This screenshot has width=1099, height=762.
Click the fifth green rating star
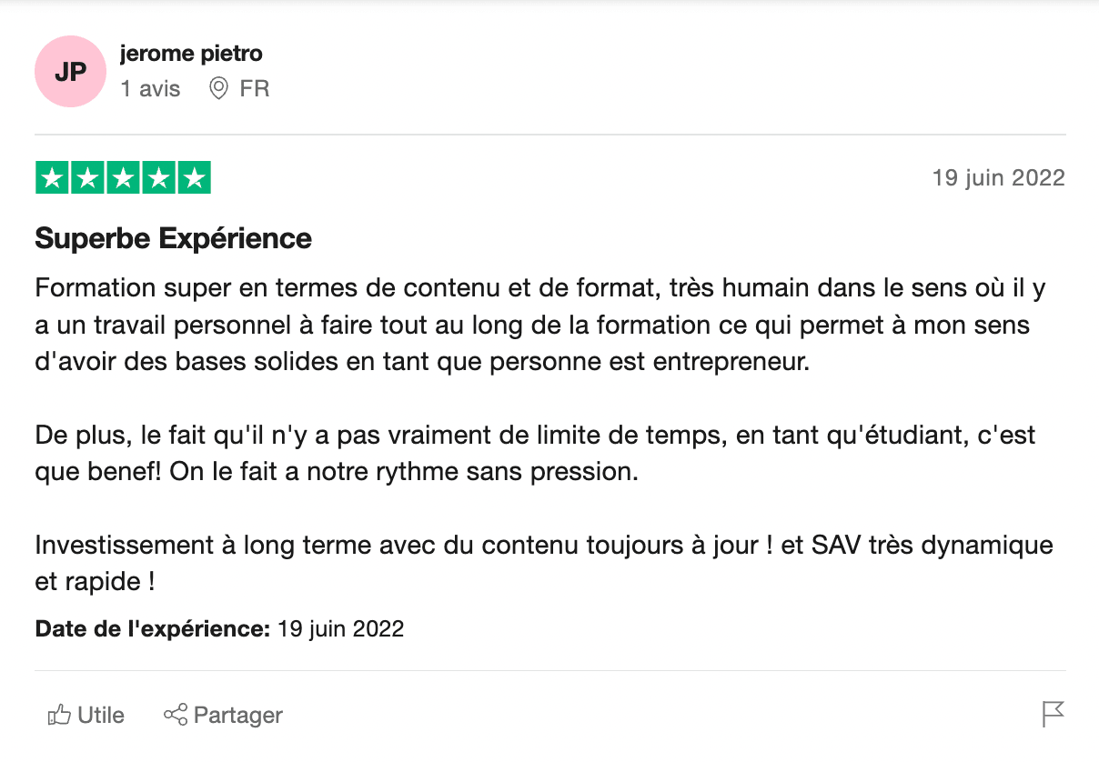pos(193,178)
